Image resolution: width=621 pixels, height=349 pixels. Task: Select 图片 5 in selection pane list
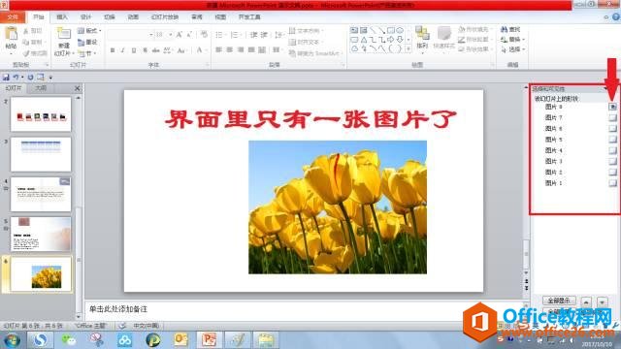click(554, 140)
